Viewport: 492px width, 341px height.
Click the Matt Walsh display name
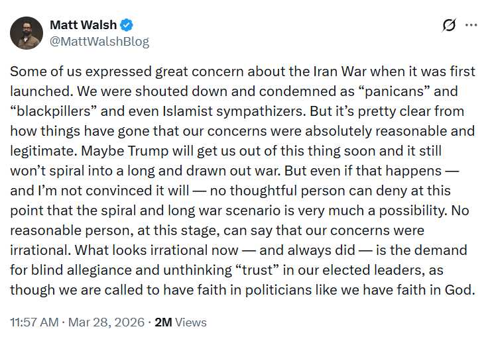click(x=83, y=25)
